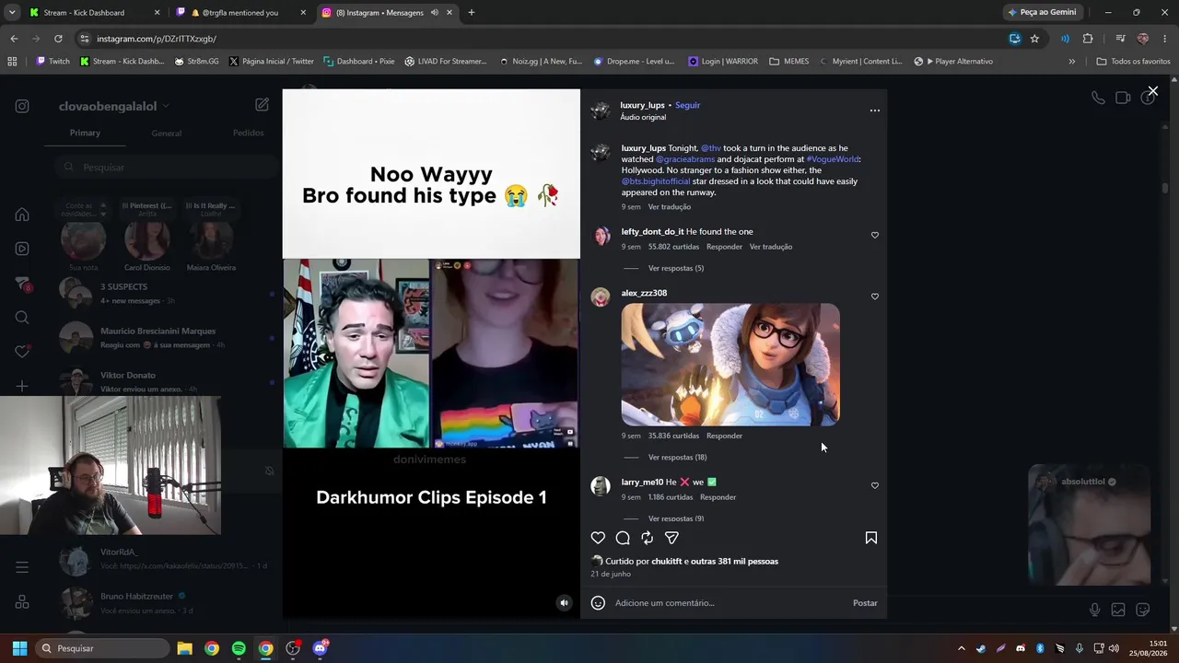Toggle the video sound speaker icon
The width and height of the screenshot is (1179, 663).
point(565,603)
